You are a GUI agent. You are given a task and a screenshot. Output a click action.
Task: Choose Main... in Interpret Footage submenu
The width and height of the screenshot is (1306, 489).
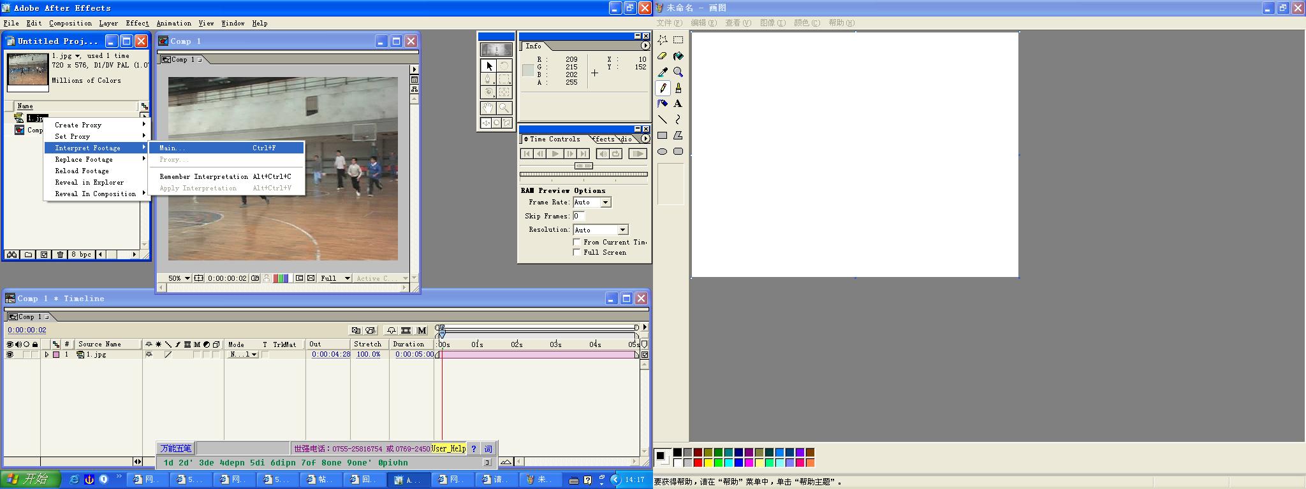[x=227, y=148]
